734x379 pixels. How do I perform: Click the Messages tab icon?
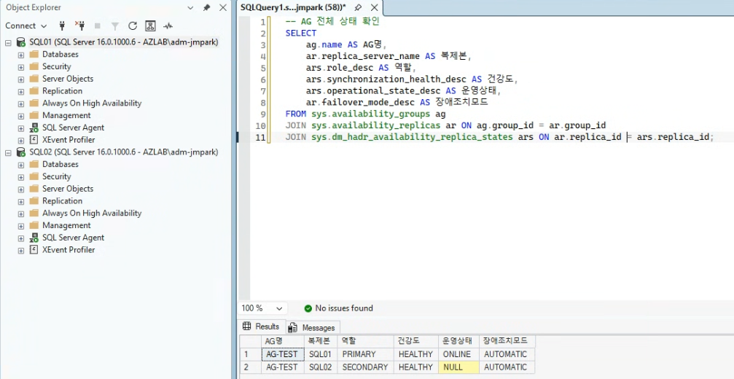click(293, 327)
